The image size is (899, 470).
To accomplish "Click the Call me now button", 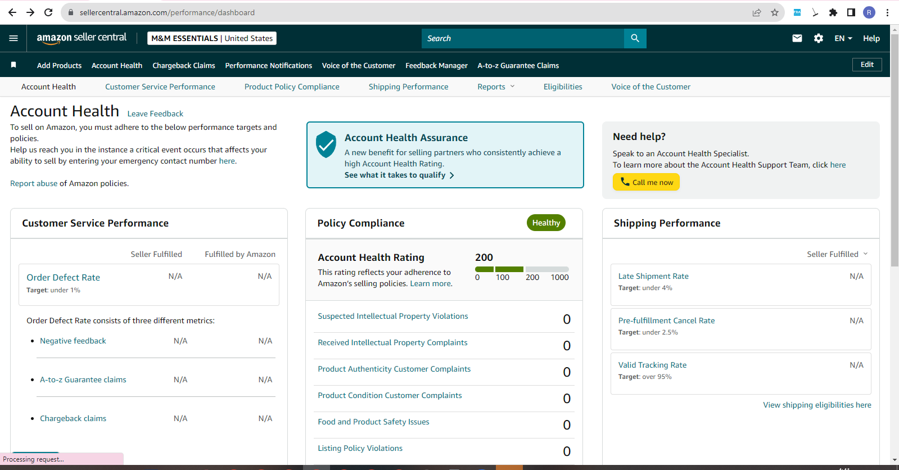I will click(x=646, y=182).
